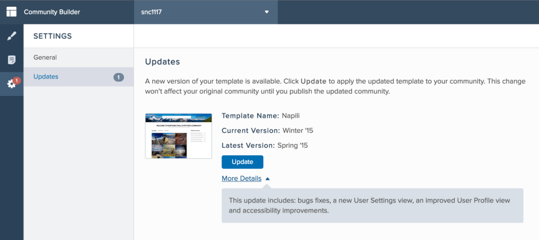Click the update details description box
Image resolution: width=539 pixels, height=240 pixels.
[372, 205]
